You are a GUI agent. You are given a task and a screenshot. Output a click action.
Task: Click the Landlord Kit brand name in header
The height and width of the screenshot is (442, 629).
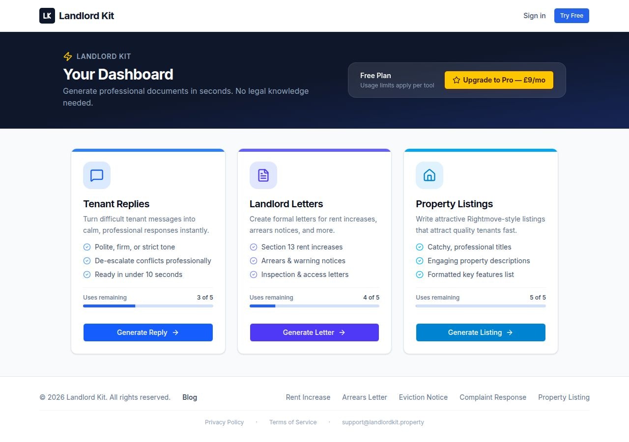point(86,16)
